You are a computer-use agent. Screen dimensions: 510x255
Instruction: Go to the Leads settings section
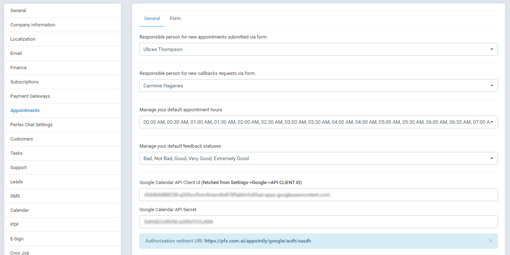[x=16, y=182]
